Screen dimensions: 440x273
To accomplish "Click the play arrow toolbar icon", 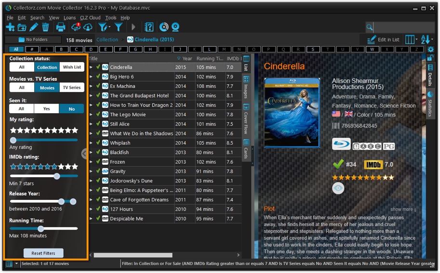I will click(133, 27).
